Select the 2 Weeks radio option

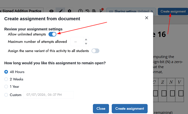coord(6,79)
